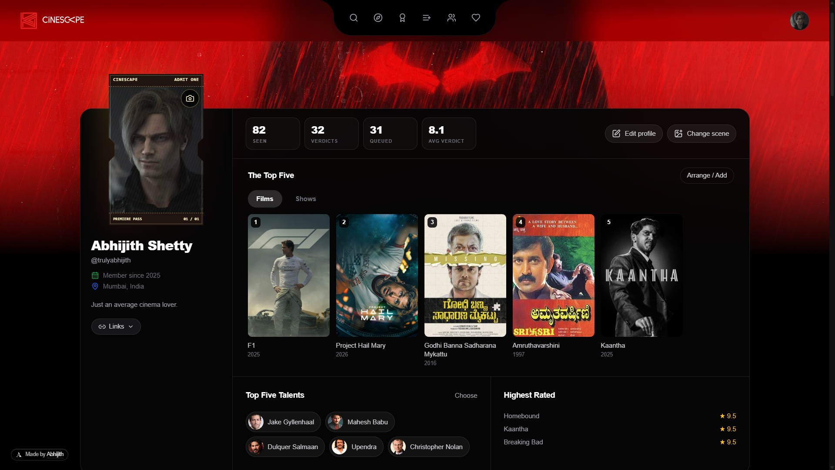Open the people community icon
The width and height of the screenshot is (835, 470).
coord(451,18)
